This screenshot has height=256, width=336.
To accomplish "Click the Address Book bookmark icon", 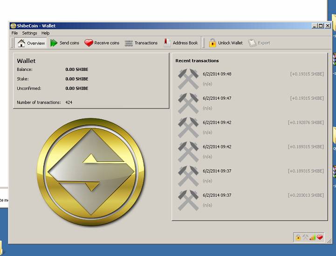I will pos(167,43).
